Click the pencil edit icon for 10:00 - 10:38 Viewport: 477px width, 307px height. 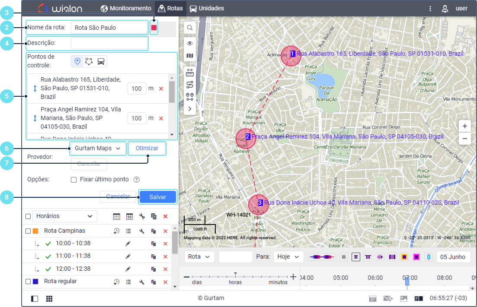(128, 244)
